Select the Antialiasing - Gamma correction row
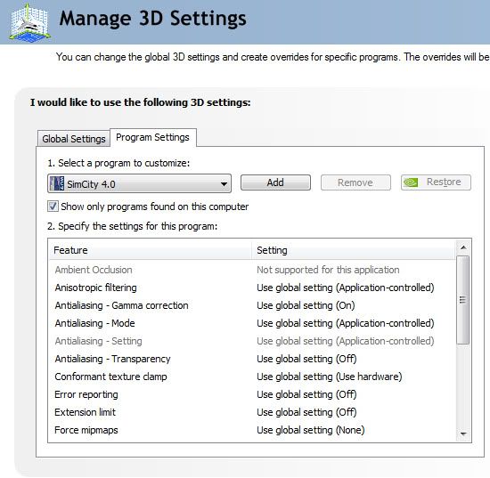 252,305
